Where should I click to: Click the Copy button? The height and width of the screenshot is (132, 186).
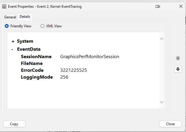(14, 124)
